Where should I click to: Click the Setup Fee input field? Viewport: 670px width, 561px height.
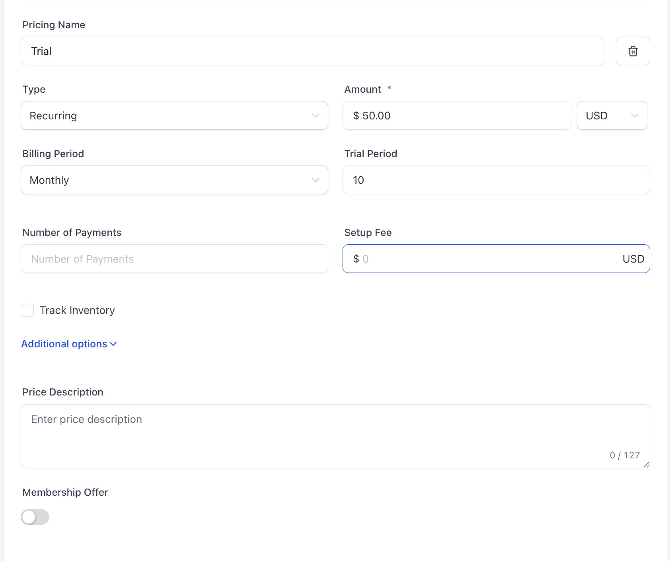(x=477, y=259)
